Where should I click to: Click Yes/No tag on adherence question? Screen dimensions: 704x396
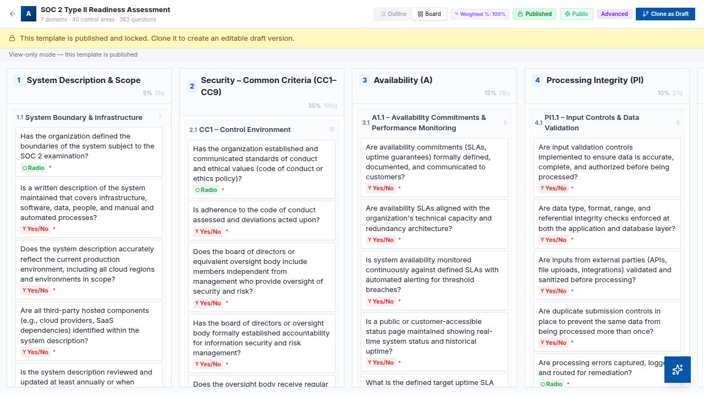tap(208, 232)
